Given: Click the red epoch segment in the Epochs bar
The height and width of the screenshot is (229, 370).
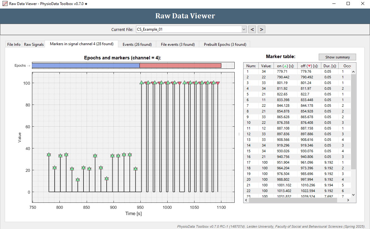Looking at the screenshot, I should pos(180,65).
